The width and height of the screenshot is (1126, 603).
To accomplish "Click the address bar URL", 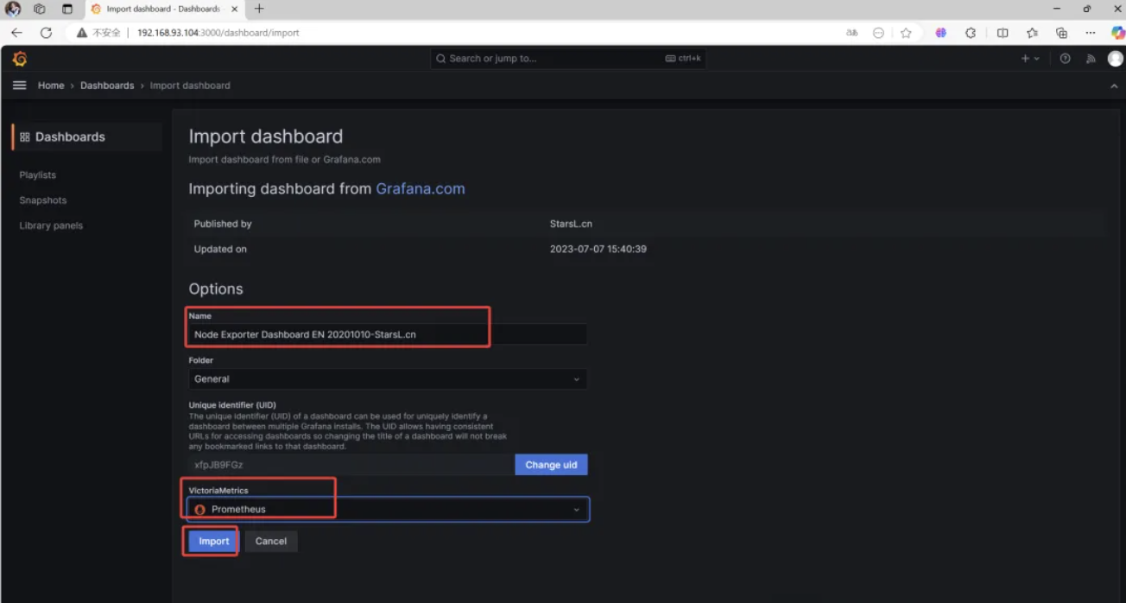I will (x=218, y=33).
